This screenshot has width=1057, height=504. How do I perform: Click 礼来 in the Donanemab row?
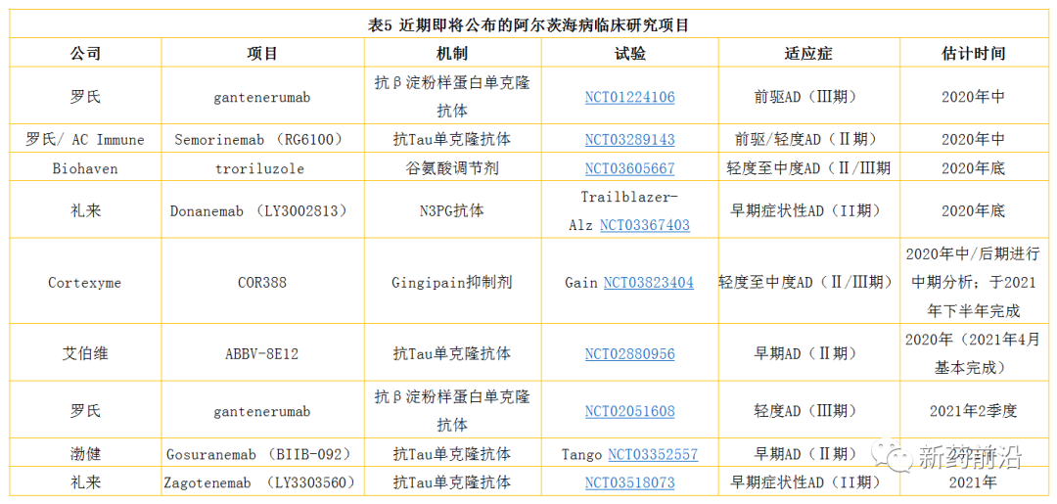point(85,210)
